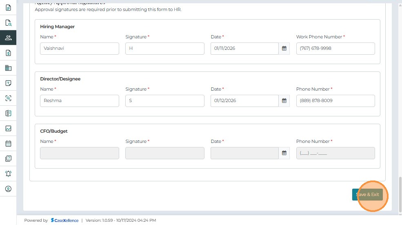The image size is (402, 225).
Task: Open the document search sidebar icon
Action: pos(8,23)
